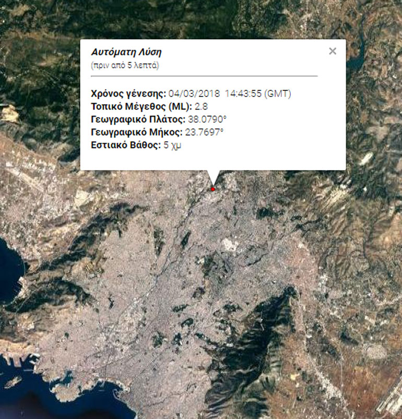
Task: Select the Χρόνος γένεσης label
Action: pos(128,94)
